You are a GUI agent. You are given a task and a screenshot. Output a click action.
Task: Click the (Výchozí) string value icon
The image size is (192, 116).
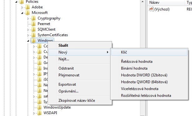[151, 9]
